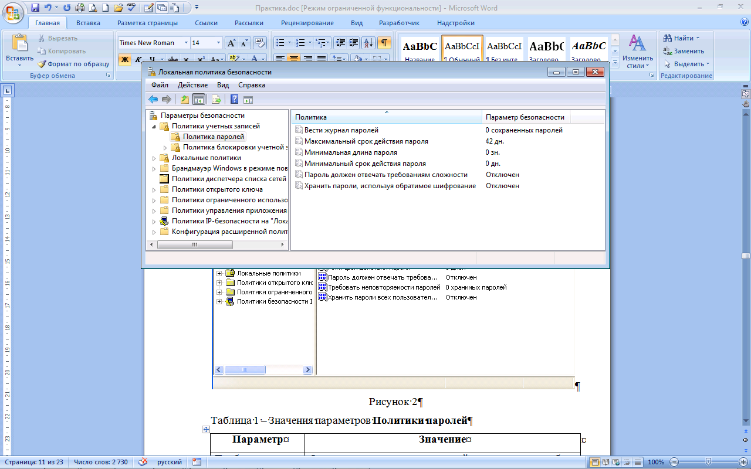Sort by Политика column header
The width and height of the screenshot is (751, 469).
point(386,117)
